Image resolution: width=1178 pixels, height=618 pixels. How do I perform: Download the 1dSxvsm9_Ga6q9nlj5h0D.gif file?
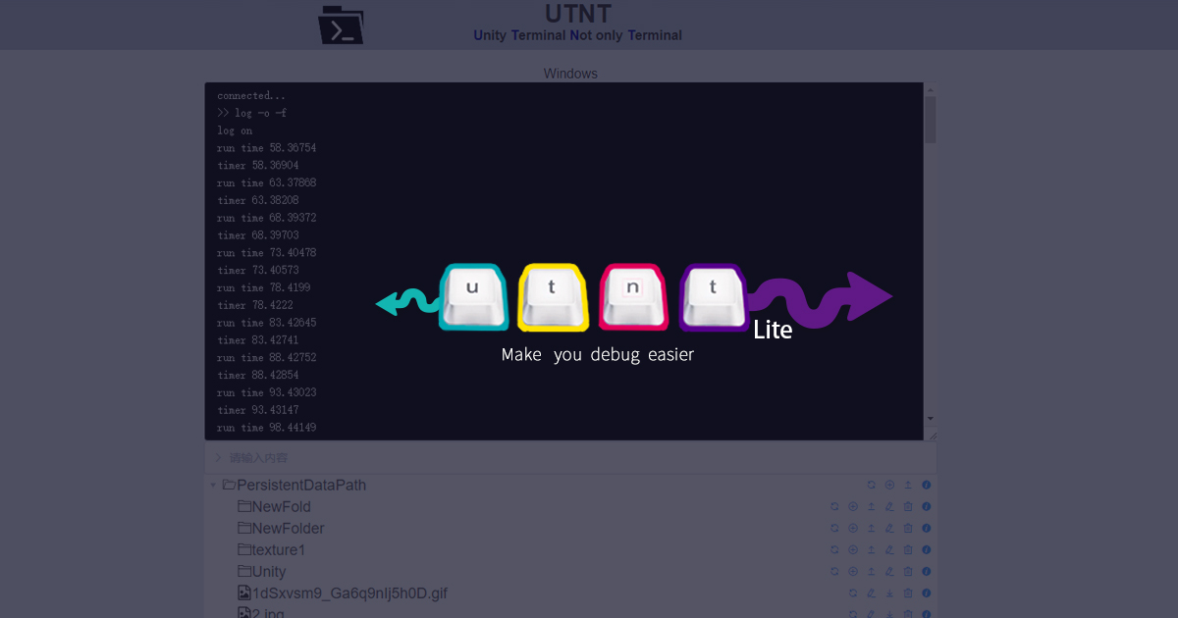point(889,592)
